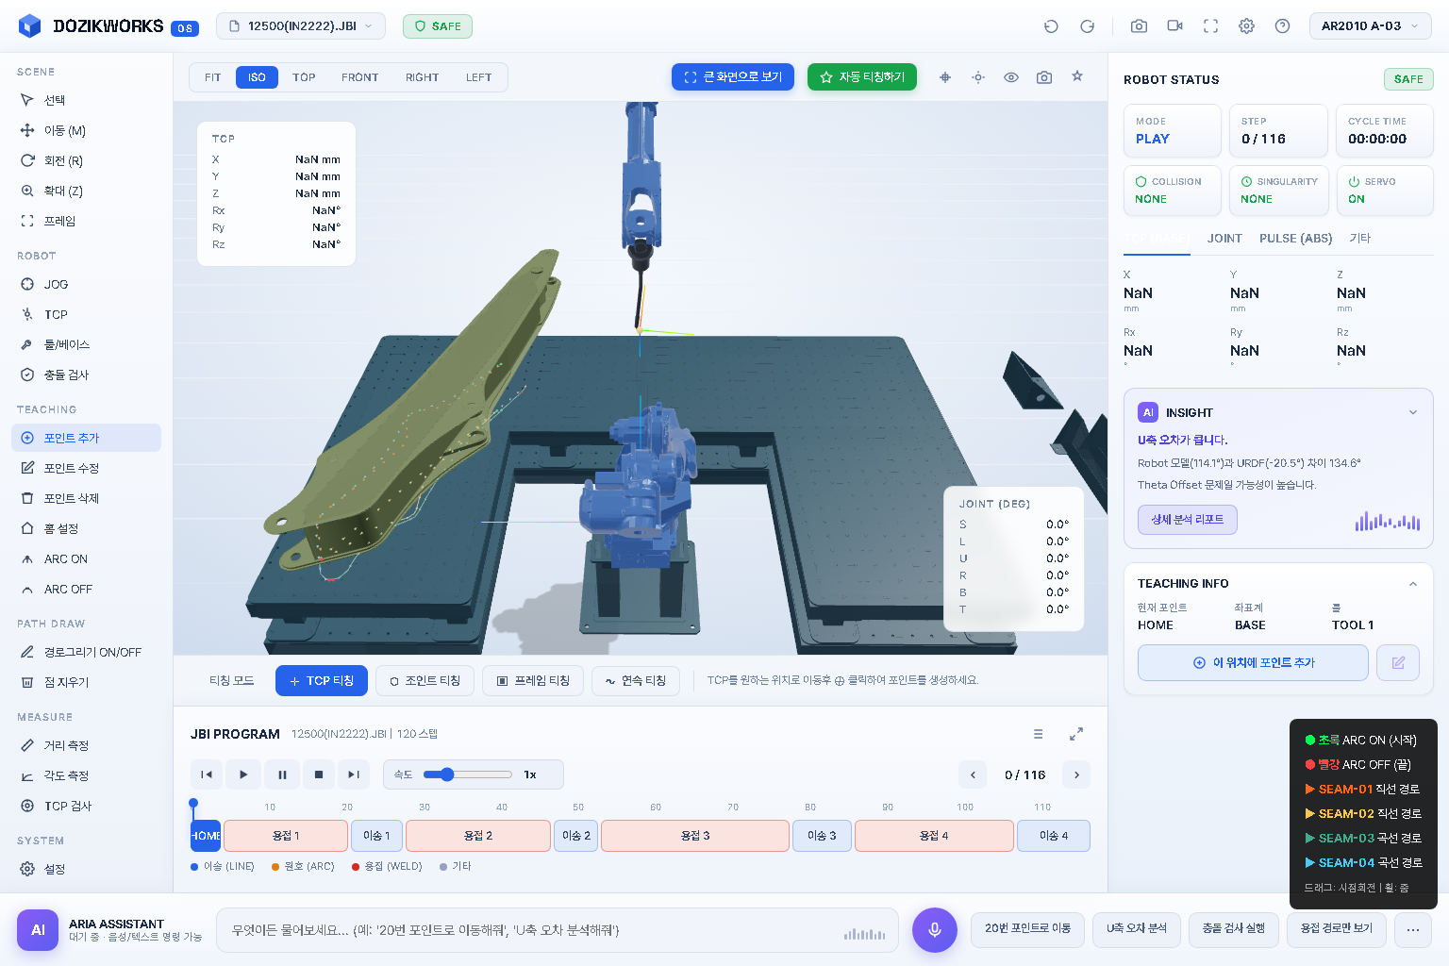Expand the JBI PROGRAM panel

click(x=1076, y=734)
